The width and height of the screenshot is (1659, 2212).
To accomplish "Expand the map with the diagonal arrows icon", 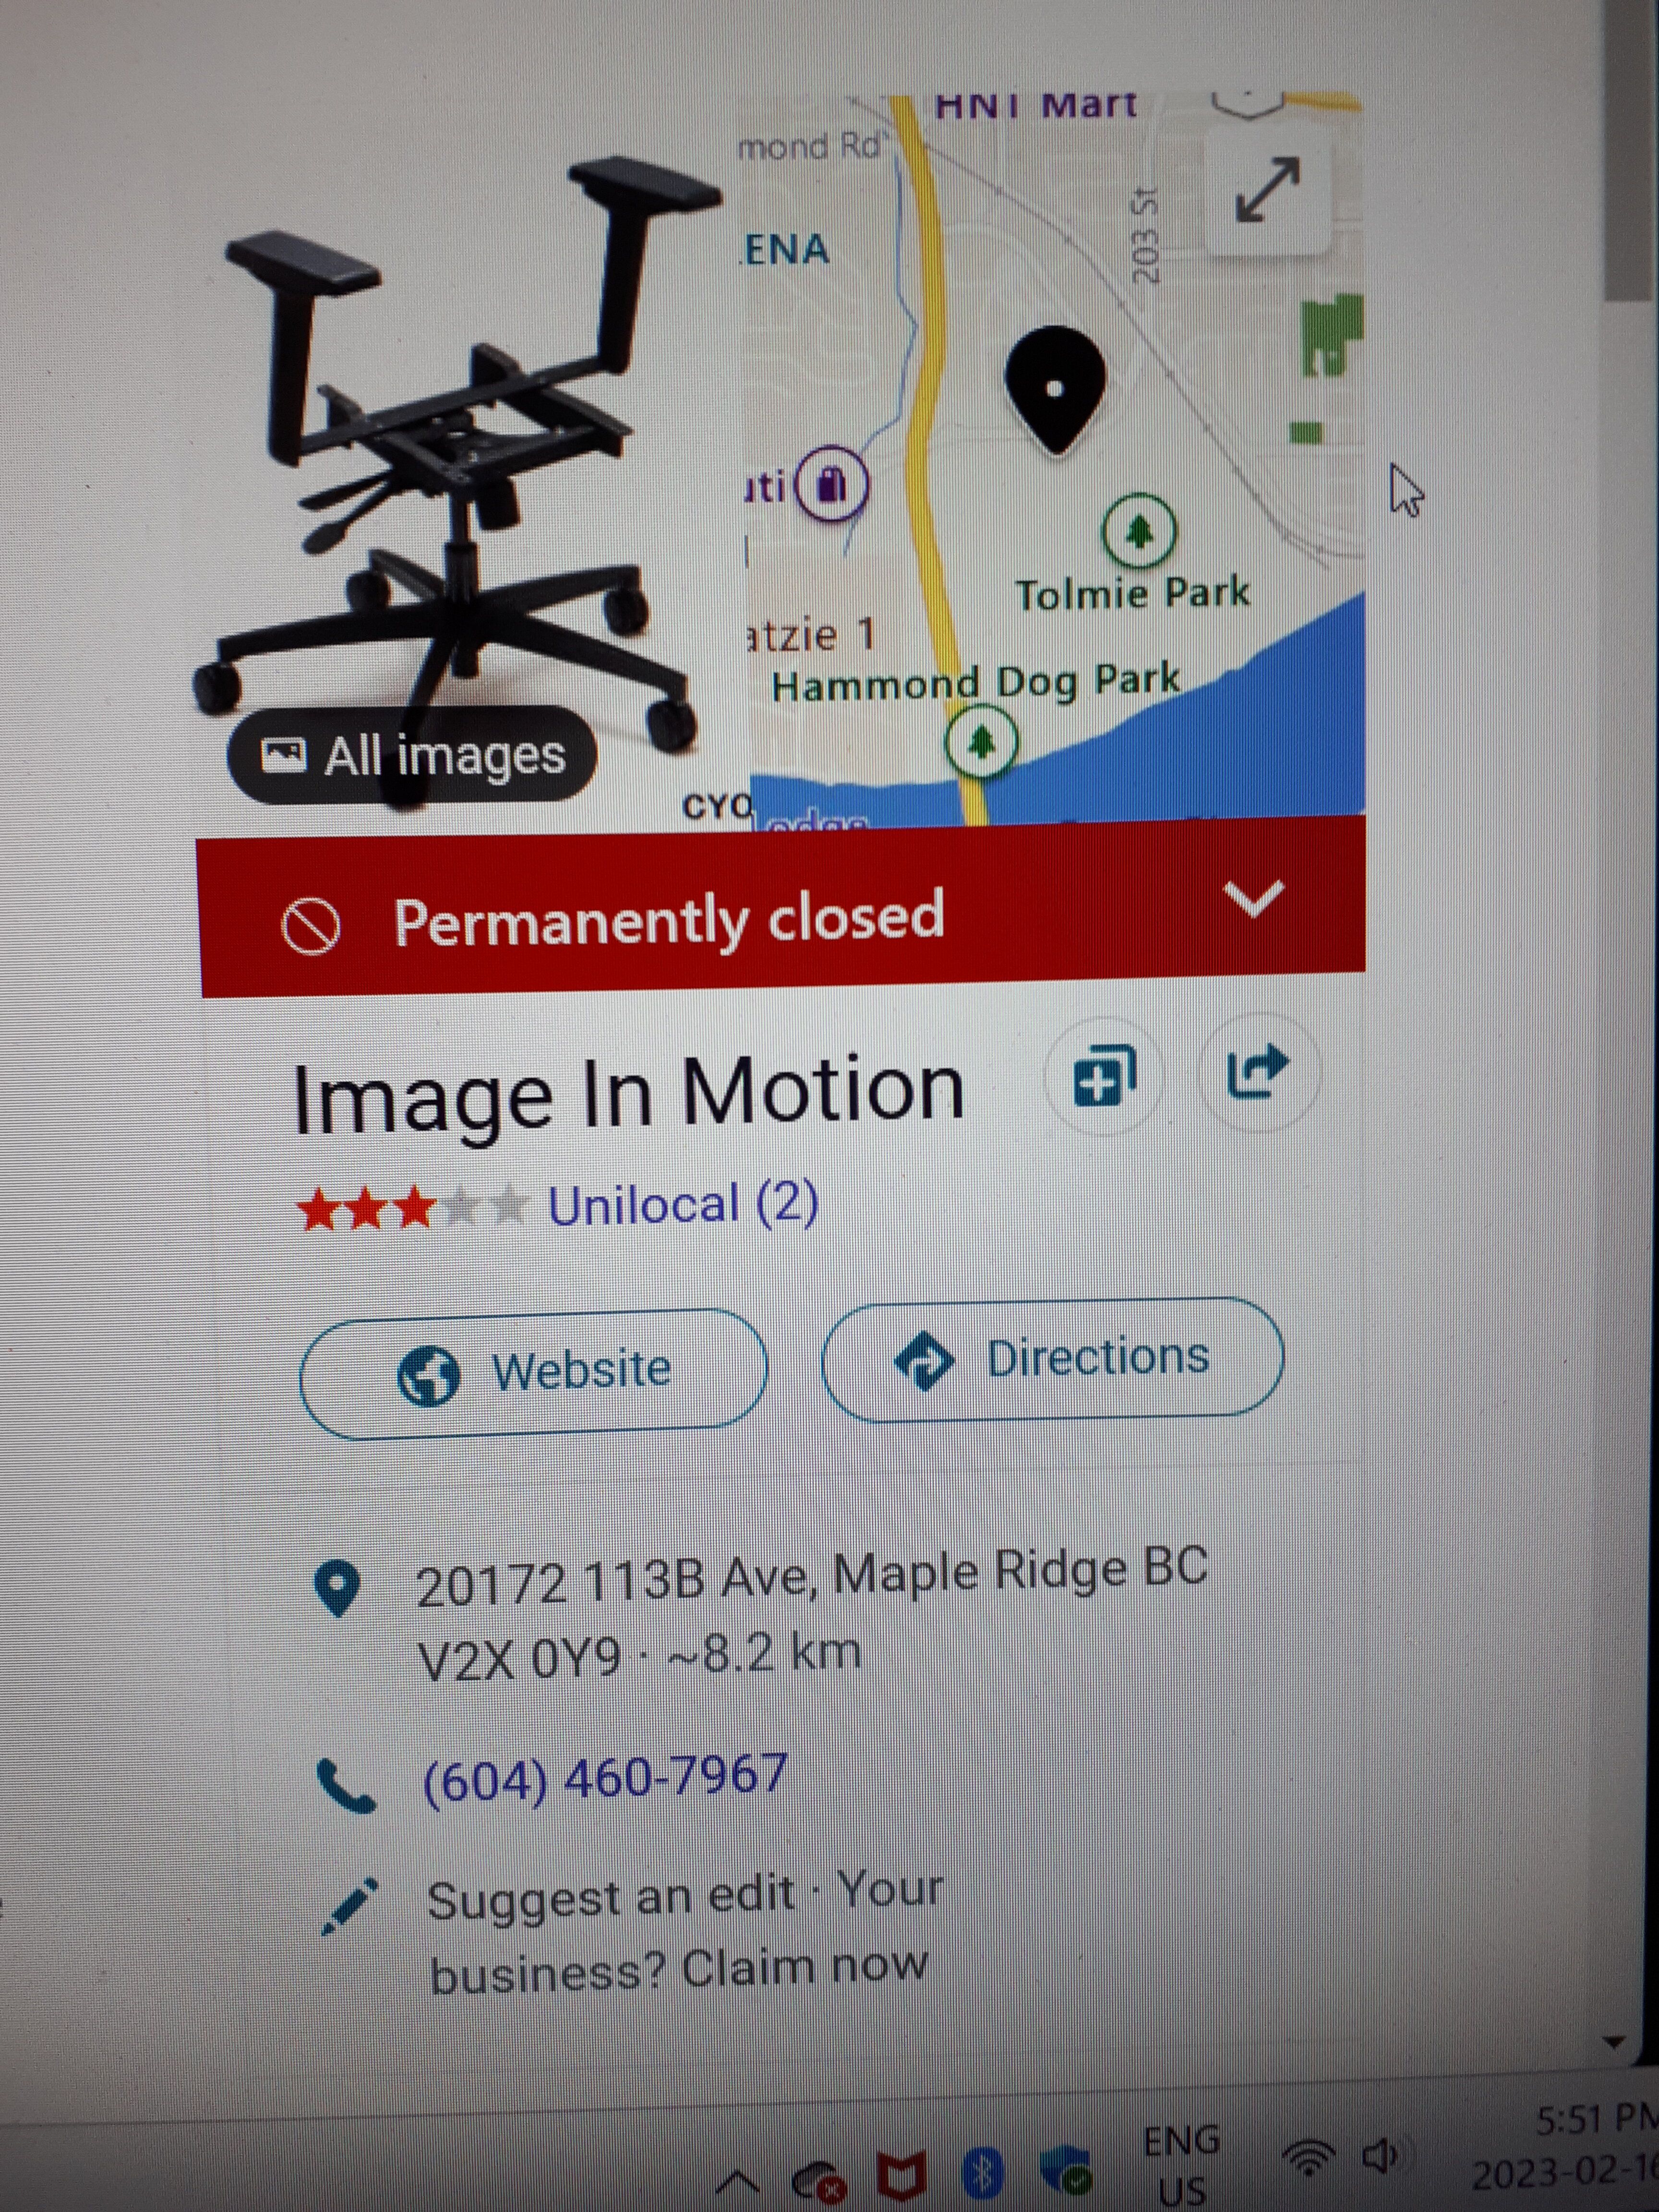I will (x=1267, y=188).
